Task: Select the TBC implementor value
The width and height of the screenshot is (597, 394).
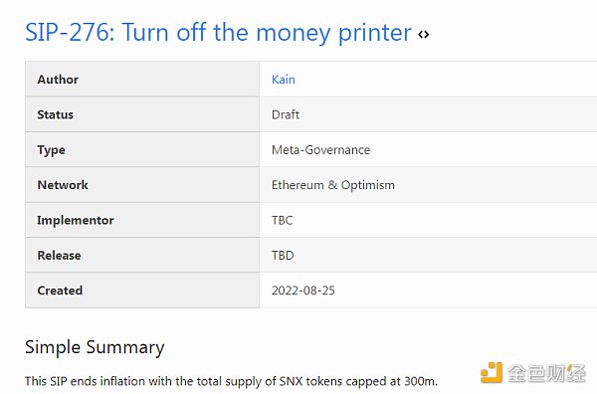Action: coord(283,220)
